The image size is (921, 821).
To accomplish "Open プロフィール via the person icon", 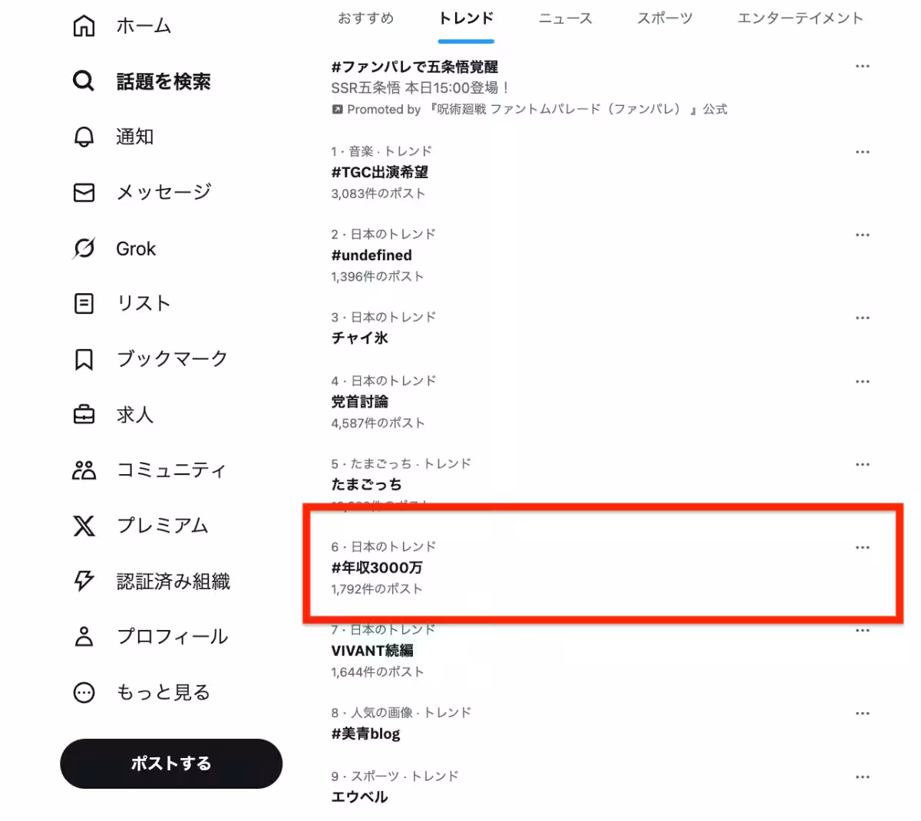I will [x=82, y=636].
